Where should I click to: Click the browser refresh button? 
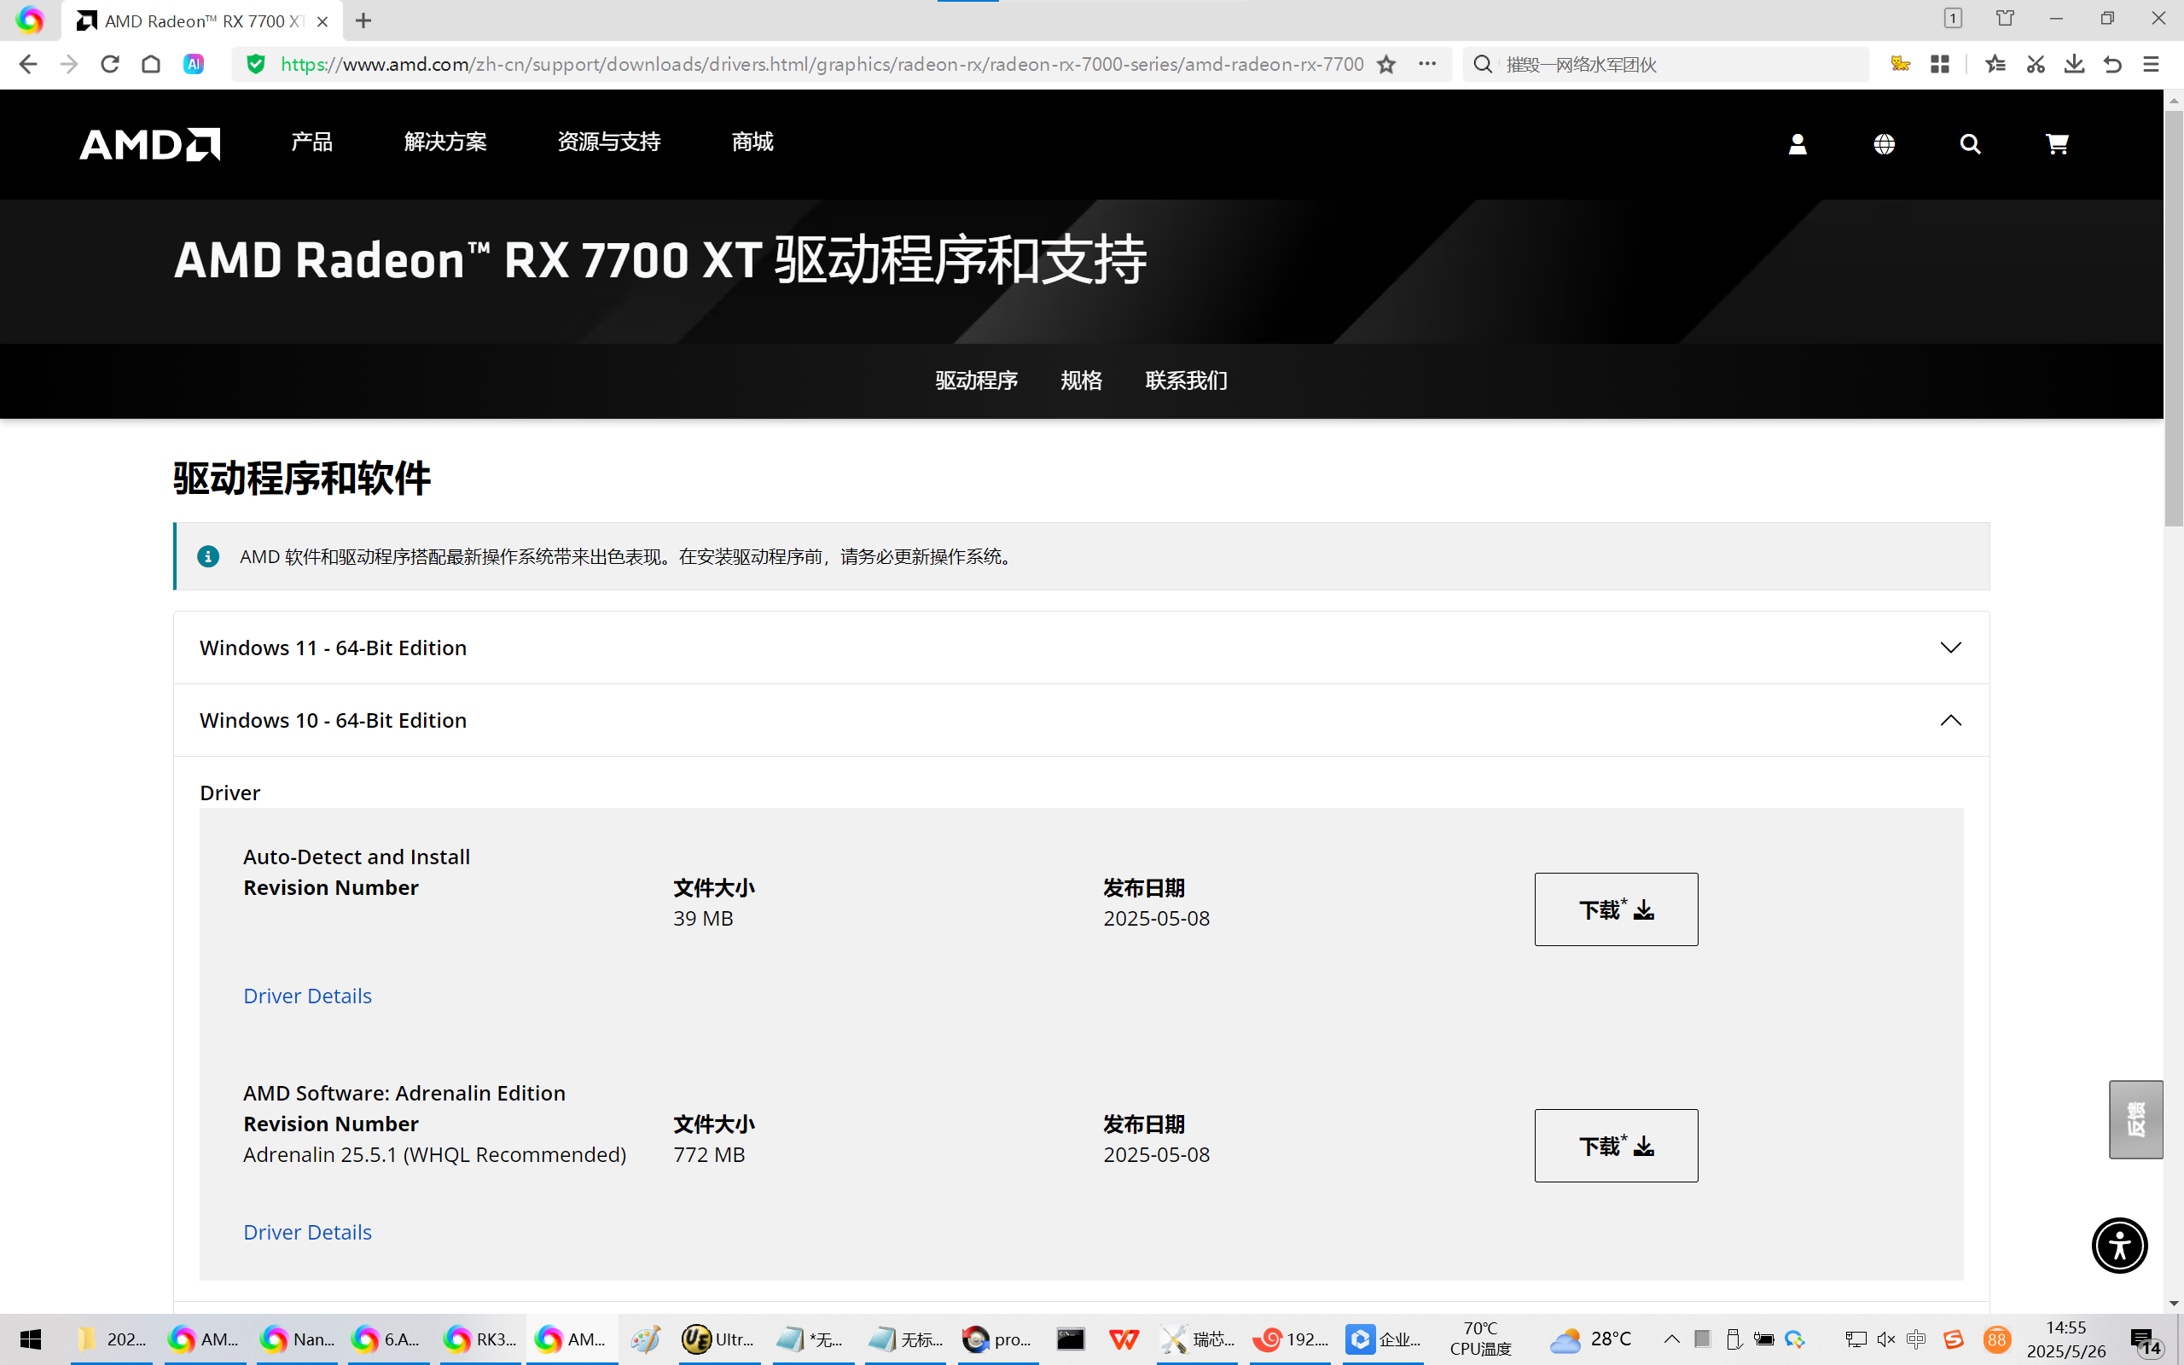point(110,64)
